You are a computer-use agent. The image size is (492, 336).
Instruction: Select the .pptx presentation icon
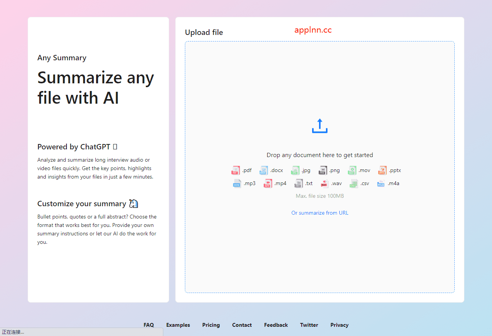click(x=382, y=170)
